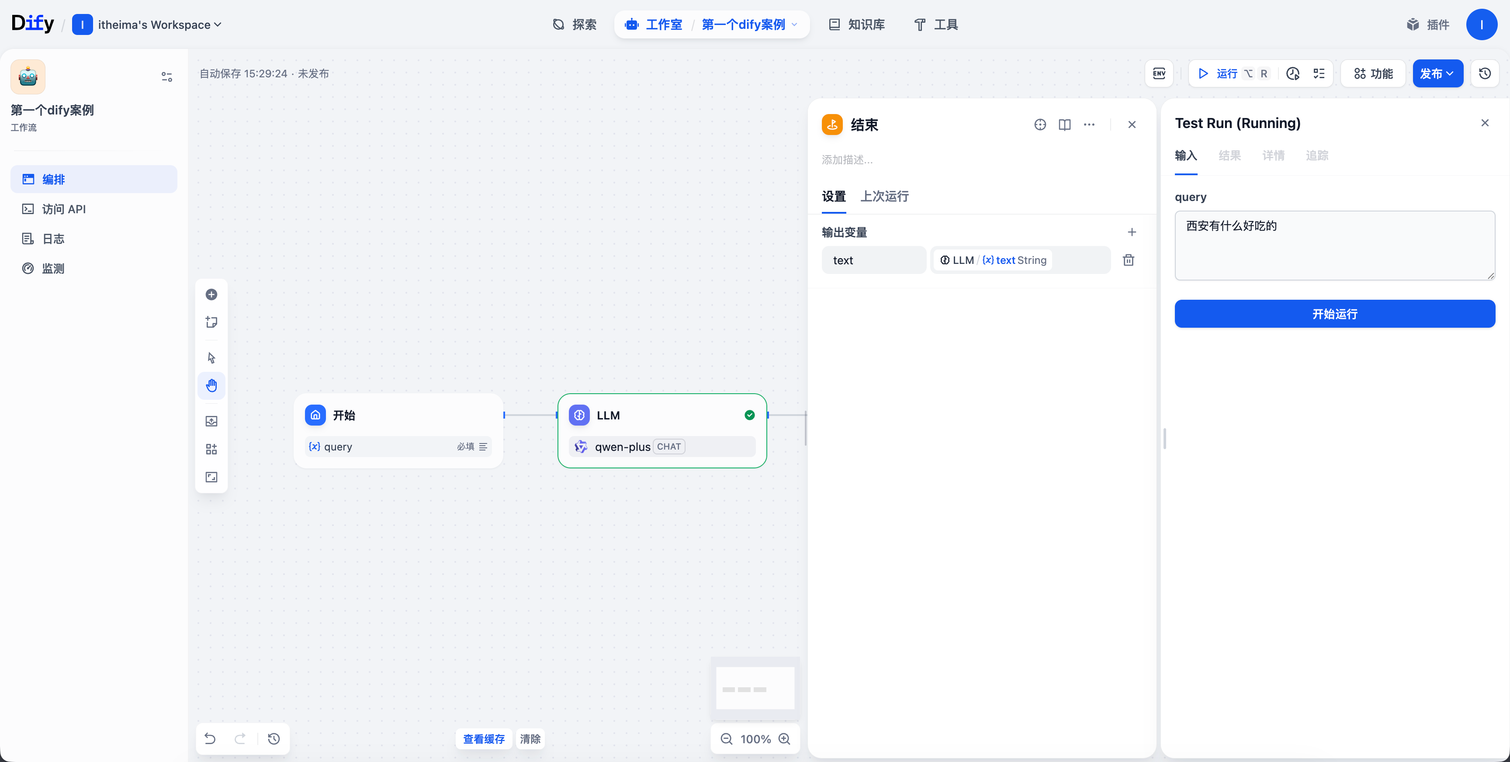This screenshot has width=1510, height=762.
Task: Click the ENV environment variables icon
Action: [1159, 73]
